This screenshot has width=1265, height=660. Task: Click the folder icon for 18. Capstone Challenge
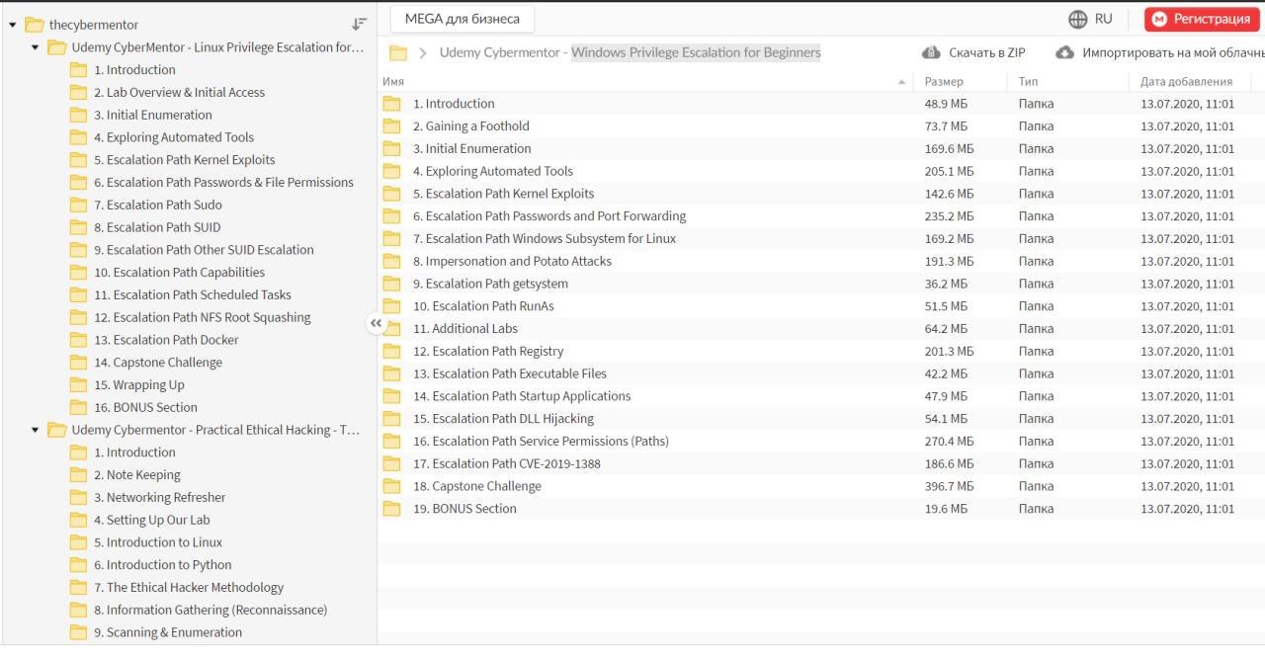(x=392, y=487)
